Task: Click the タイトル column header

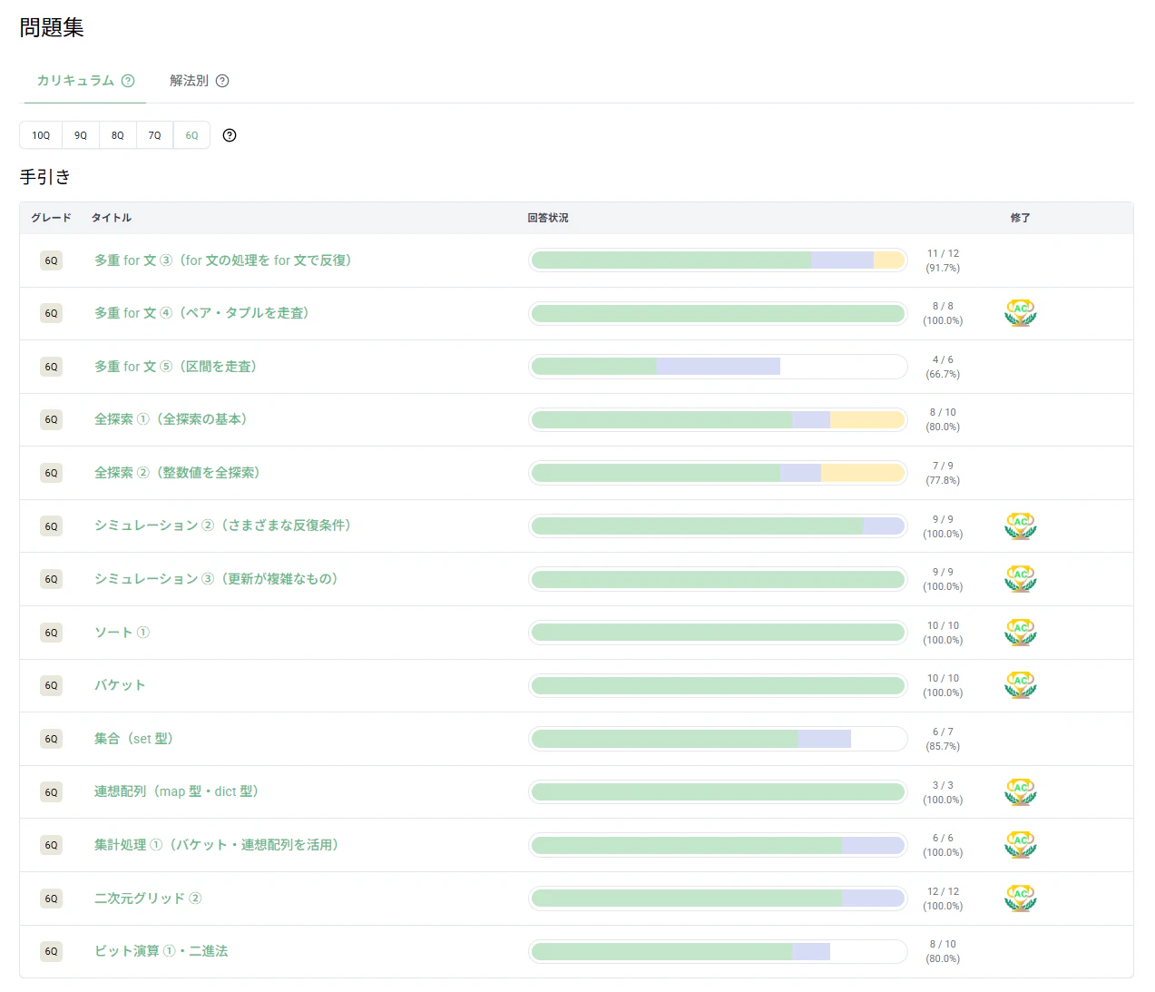Action: pos(112,218)
